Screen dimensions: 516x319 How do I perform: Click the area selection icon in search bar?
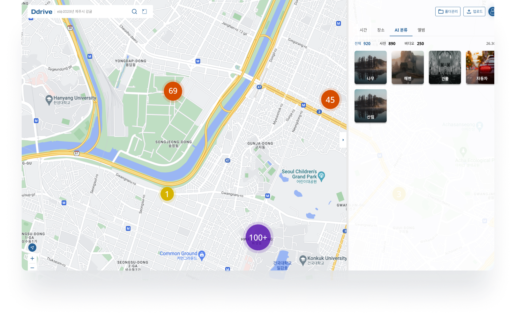145,11
